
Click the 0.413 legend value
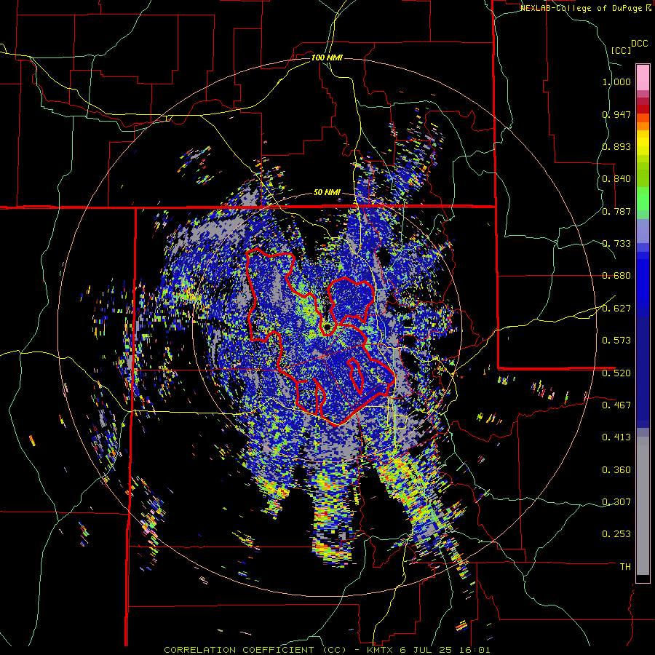coord(616,437)
